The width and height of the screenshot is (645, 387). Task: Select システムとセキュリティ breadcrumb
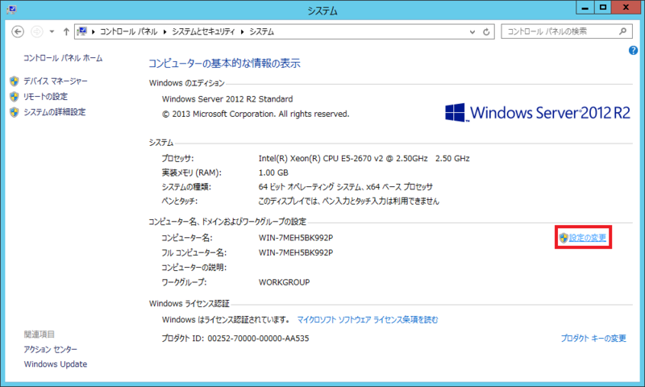pyautogui.click(x=203, y=31)
